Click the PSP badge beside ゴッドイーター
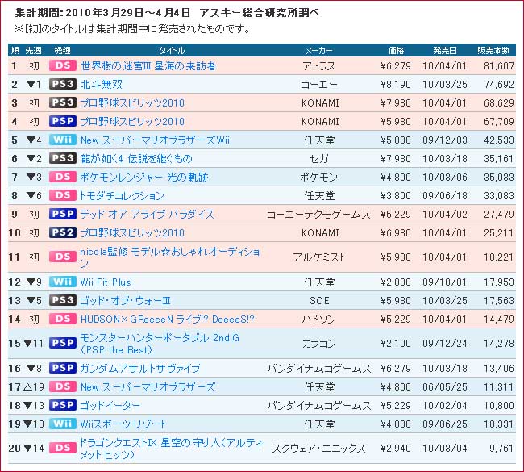 tap(63, 405)
